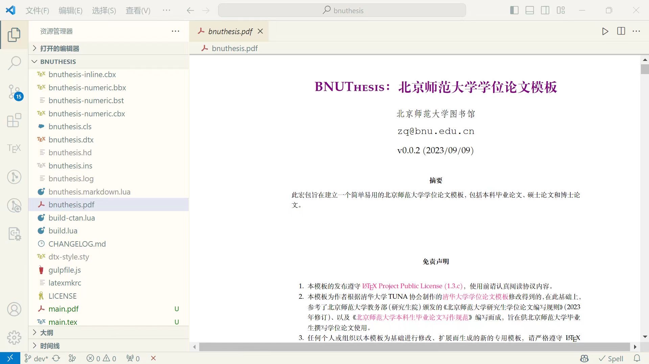Open the Explorer view in activity bar
This screenshot has height=364, width=649.
(x=14, y=35)
